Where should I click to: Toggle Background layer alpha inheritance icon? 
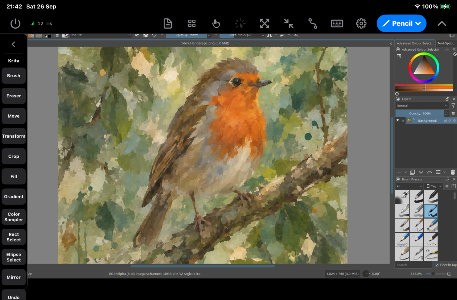pyautogui.click(x=450, y=120)
